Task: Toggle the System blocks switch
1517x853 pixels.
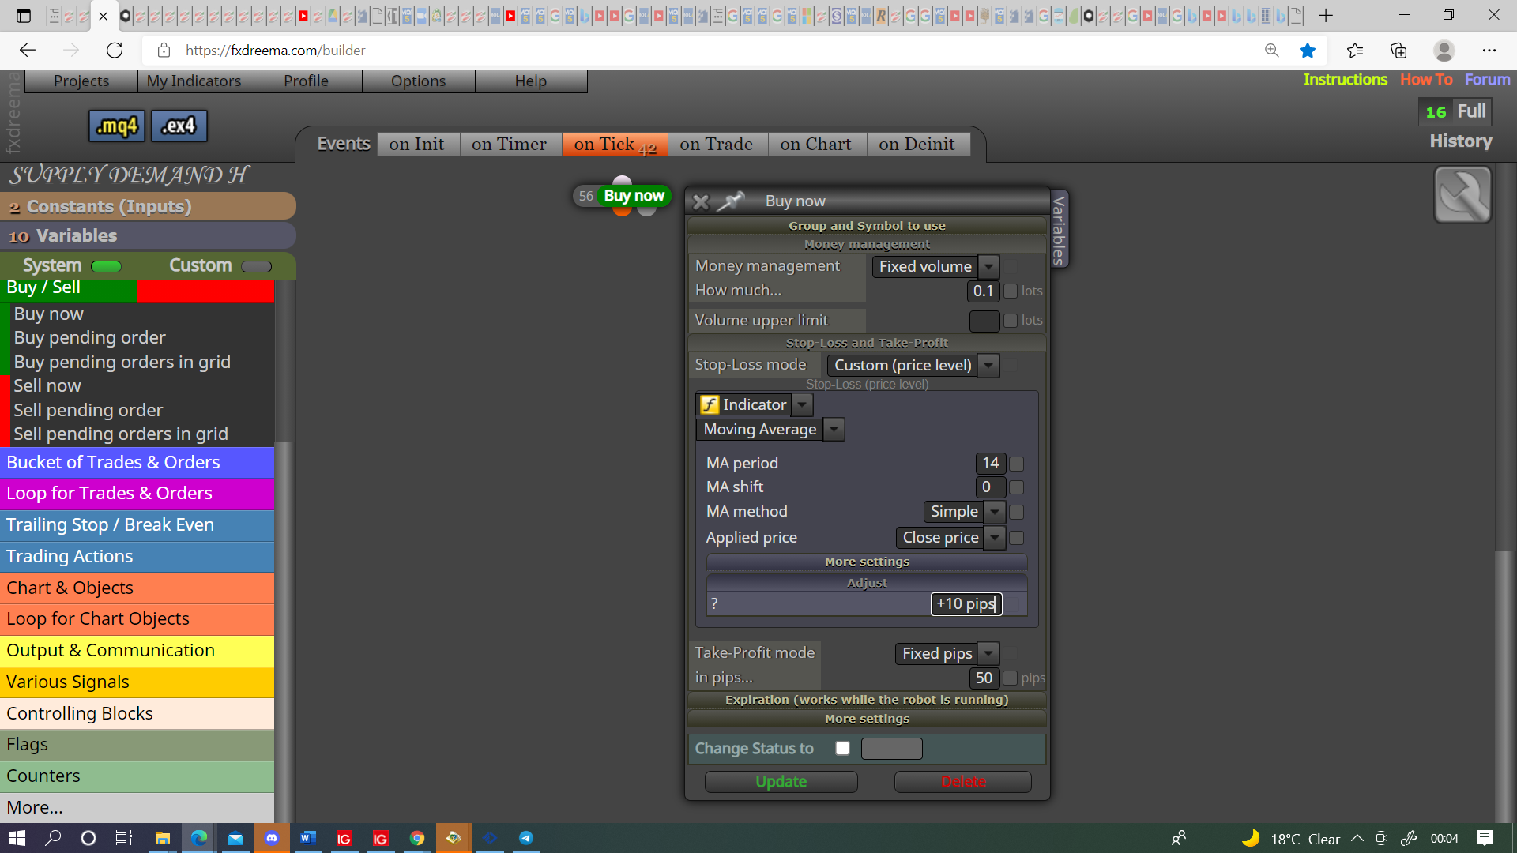Action: [x=106, y=266]
